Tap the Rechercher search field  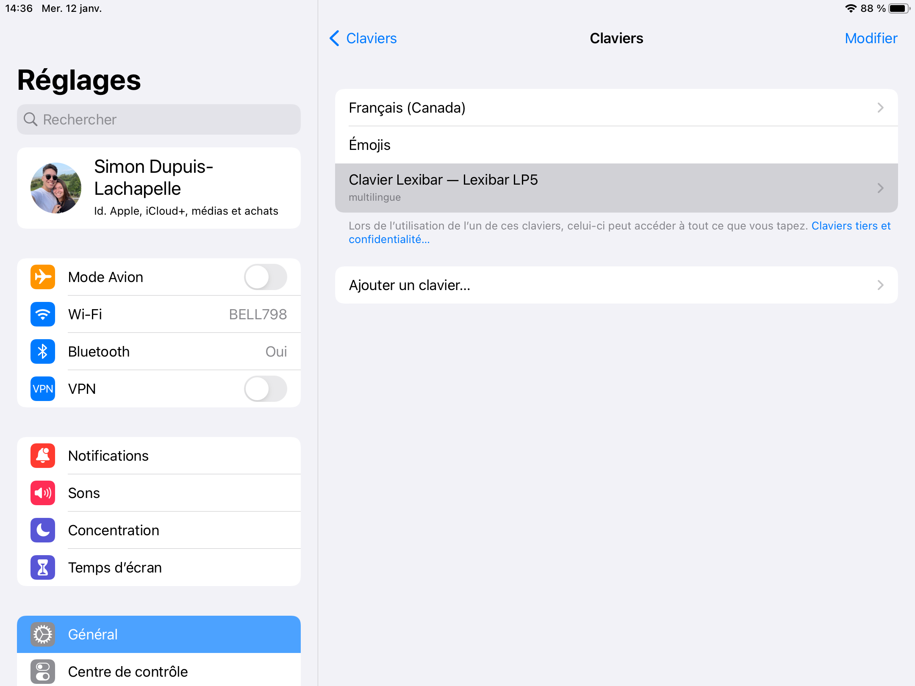click(159, 119)
